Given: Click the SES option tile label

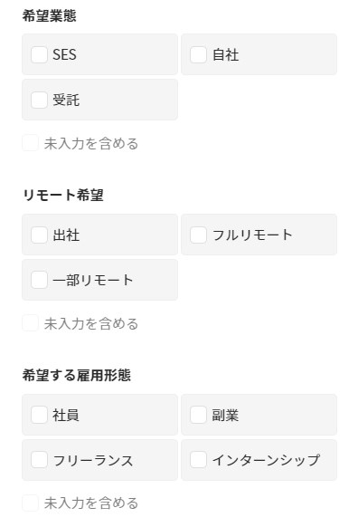Looking at the screenshot, I should point(64,54).
